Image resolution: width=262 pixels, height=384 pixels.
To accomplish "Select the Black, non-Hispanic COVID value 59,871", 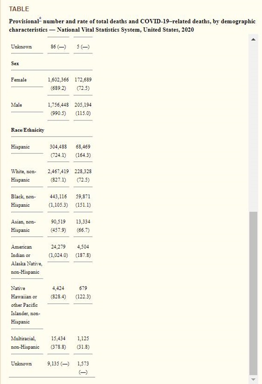I will [x=82, y=197].
